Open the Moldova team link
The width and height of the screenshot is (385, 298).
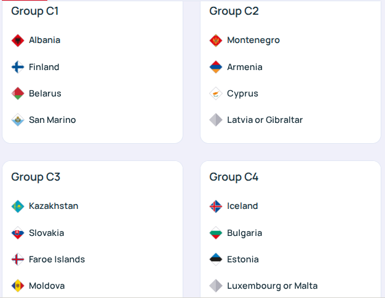tap(46, 286)
